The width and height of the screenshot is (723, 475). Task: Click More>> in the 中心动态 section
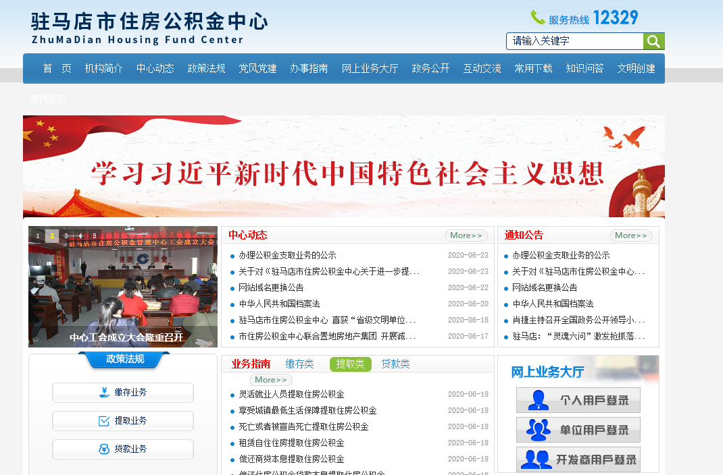point(466,235)
